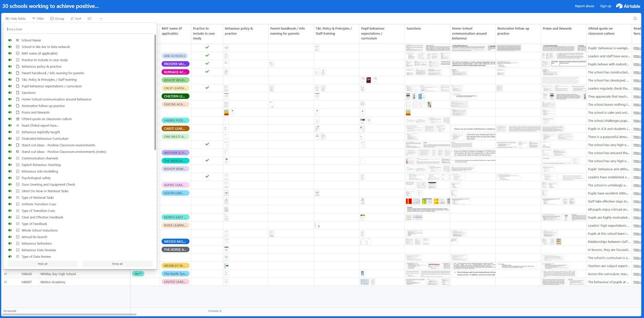Click single-select icon beside School in We Are In Beta
The height and width of the screenshot is (318, 644).
tap(17, 47)
